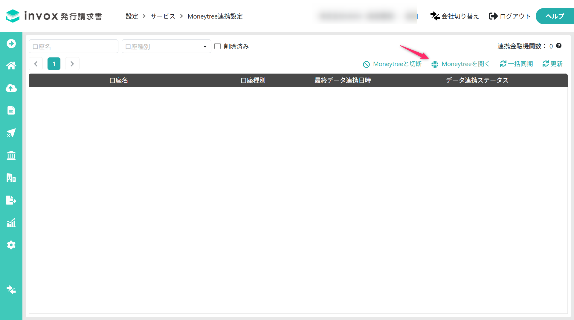Click サービス in the breadcrumb

tap(163, 16)
